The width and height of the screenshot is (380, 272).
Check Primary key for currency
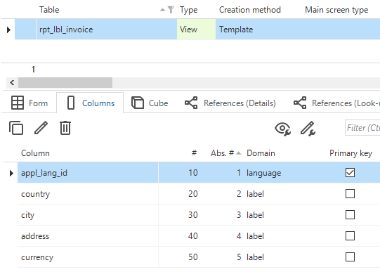(350, 257)
